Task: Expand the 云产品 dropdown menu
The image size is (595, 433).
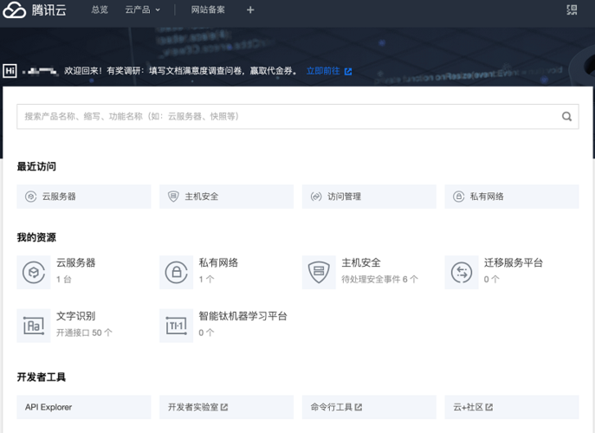Action: (x=143, y=10)
